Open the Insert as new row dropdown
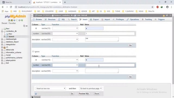This screenshot has height=98, width=174. click(51, 88)
